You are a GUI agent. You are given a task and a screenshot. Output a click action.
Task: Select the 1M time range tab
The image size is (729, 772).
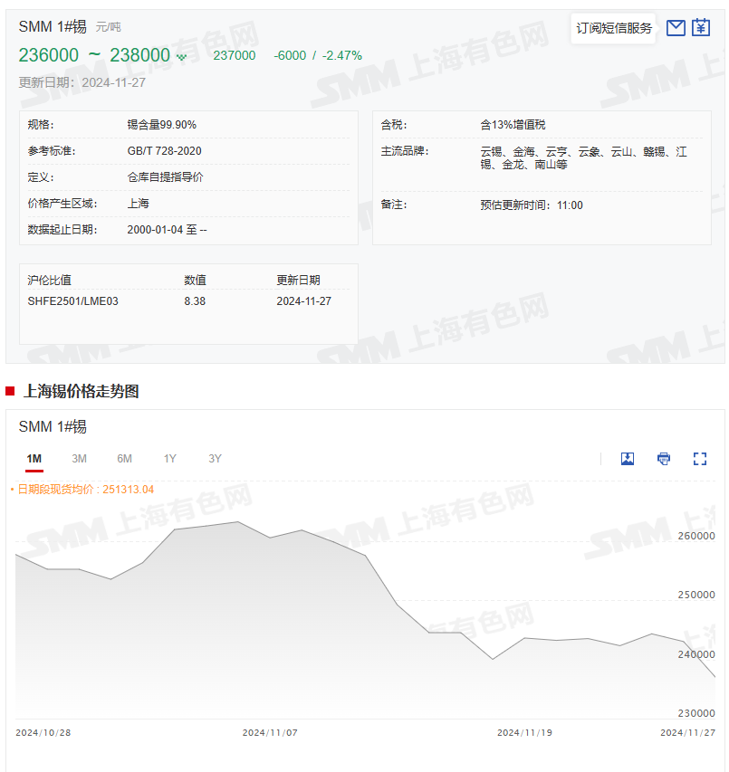[x=34, y=459]
